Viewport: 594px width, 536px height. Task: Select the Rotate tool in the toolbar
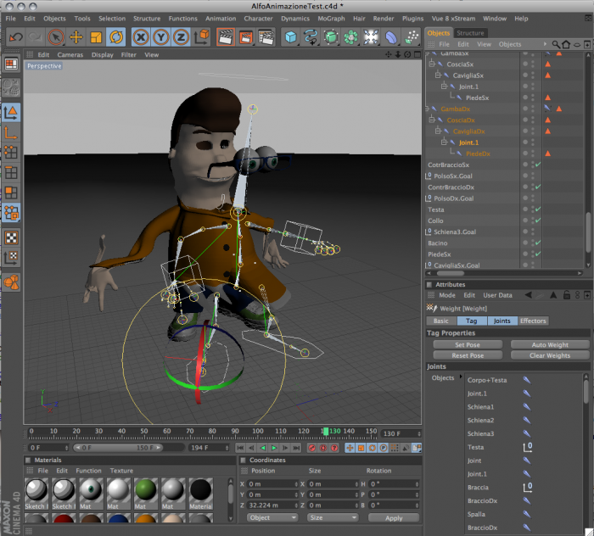pos(116,37)
